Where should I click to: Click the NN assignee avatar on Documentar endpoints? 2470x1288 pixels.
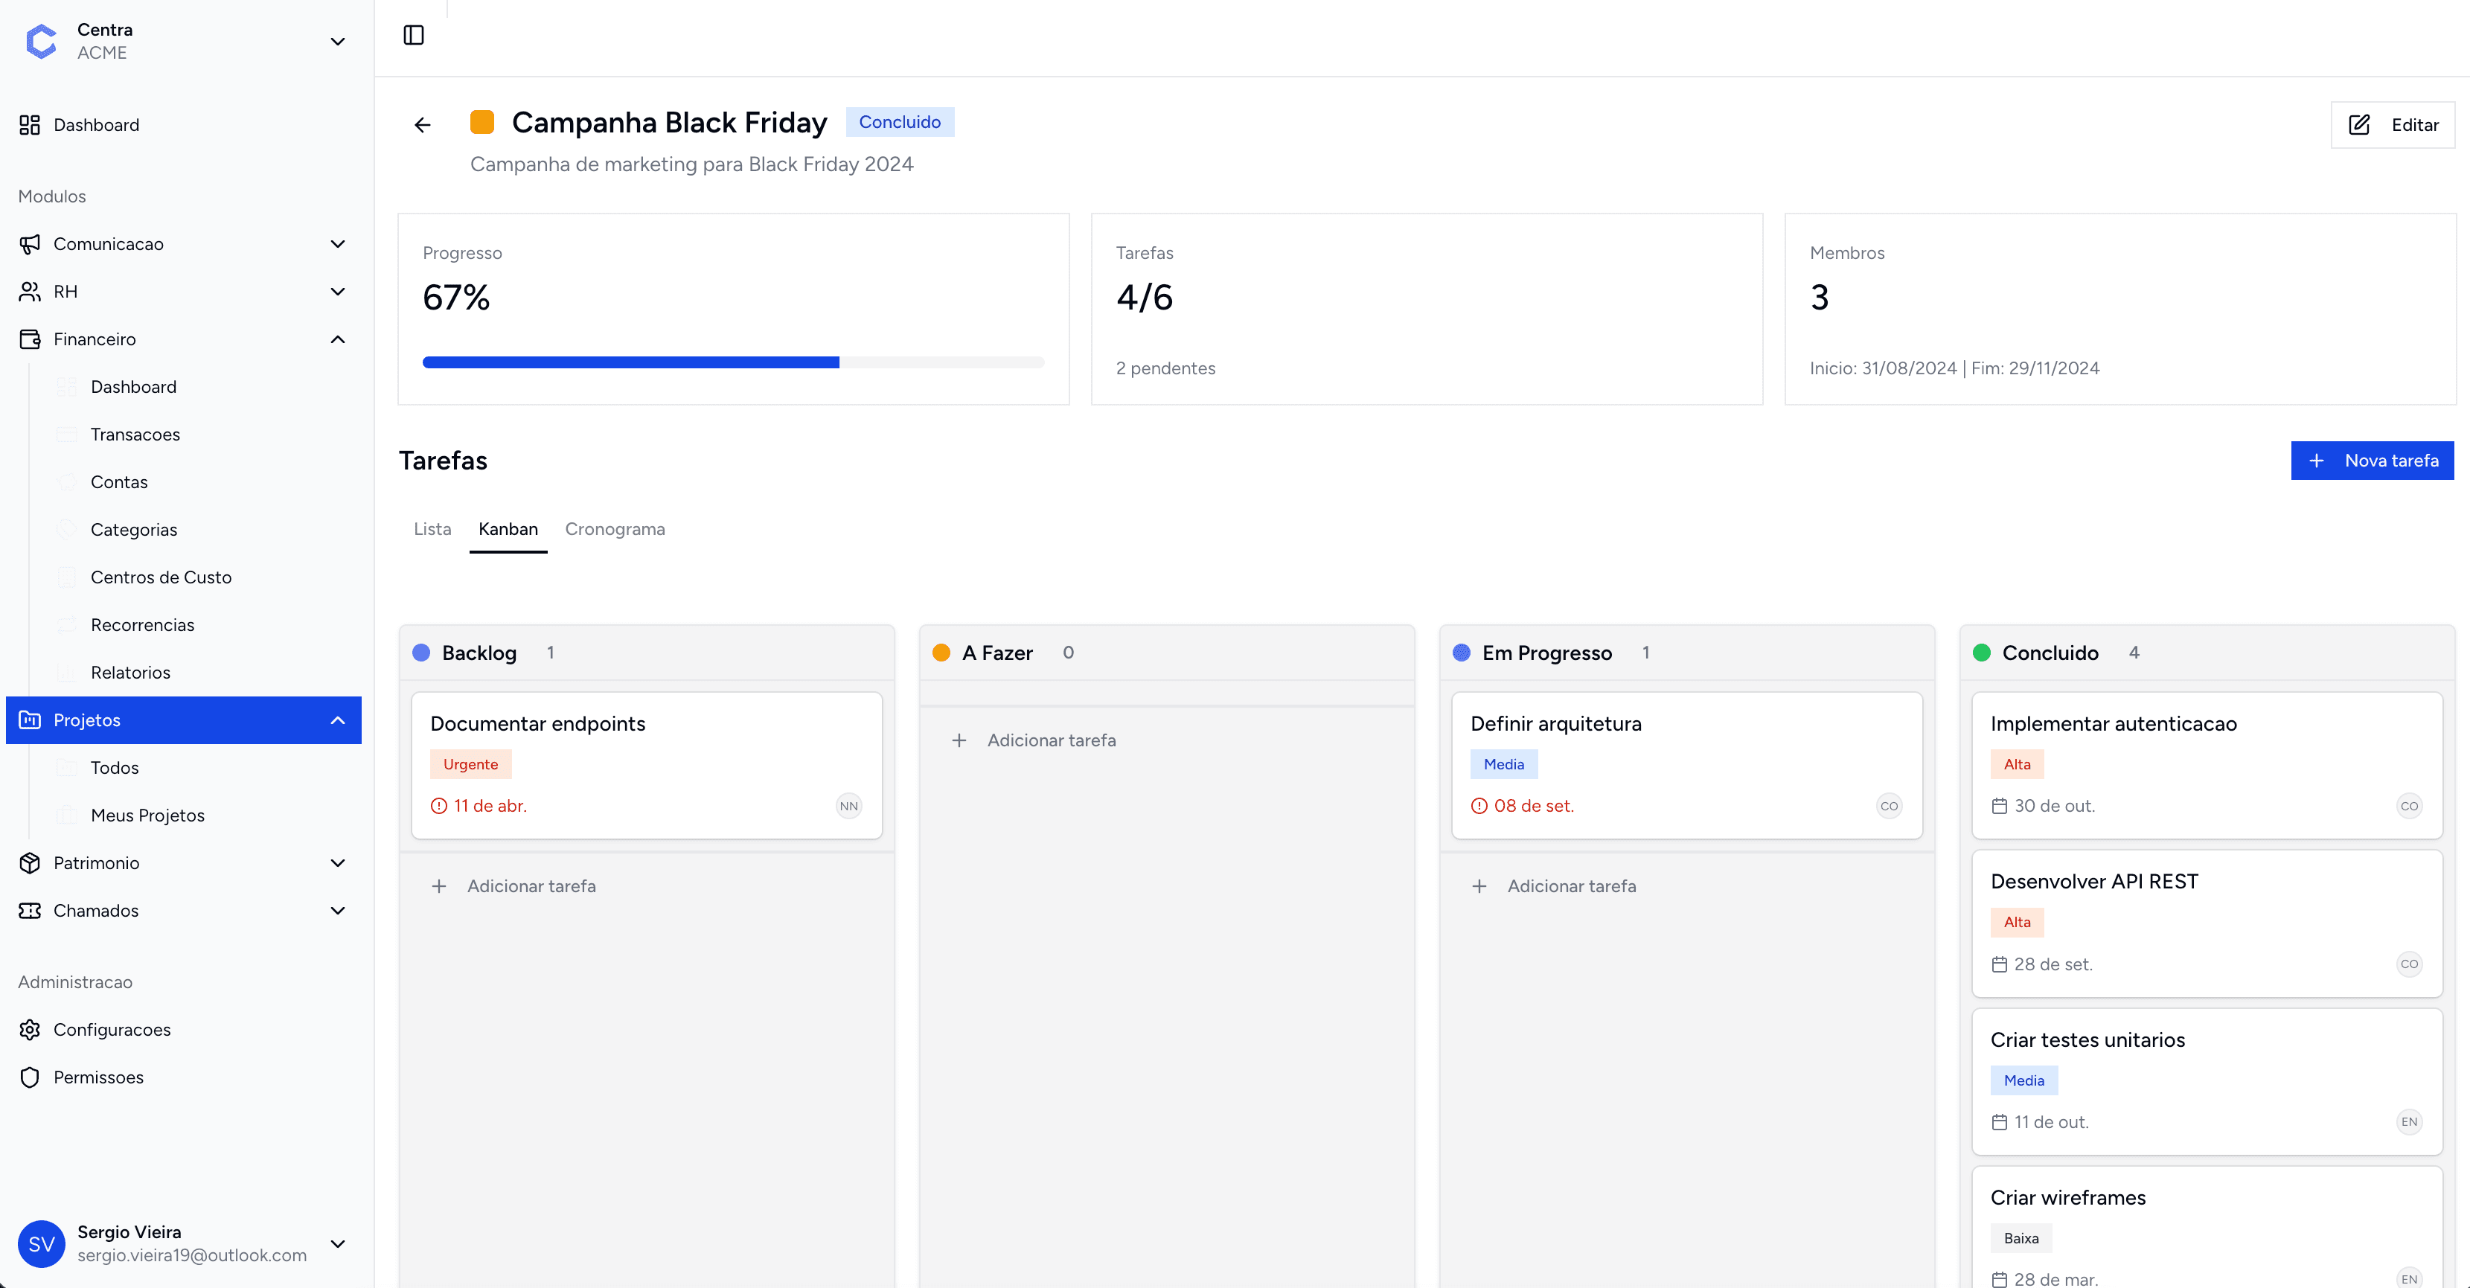(848, 806)
